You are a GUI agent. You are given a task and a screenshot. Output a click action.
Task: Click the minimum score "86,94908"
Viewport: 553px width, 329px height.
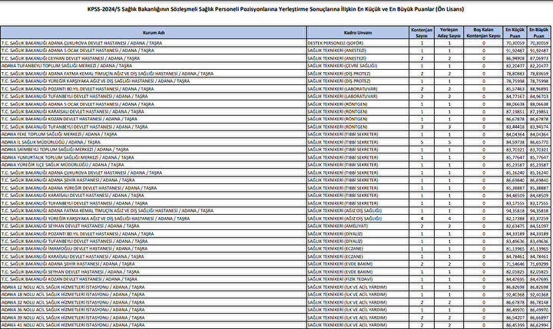pos(515,58)
